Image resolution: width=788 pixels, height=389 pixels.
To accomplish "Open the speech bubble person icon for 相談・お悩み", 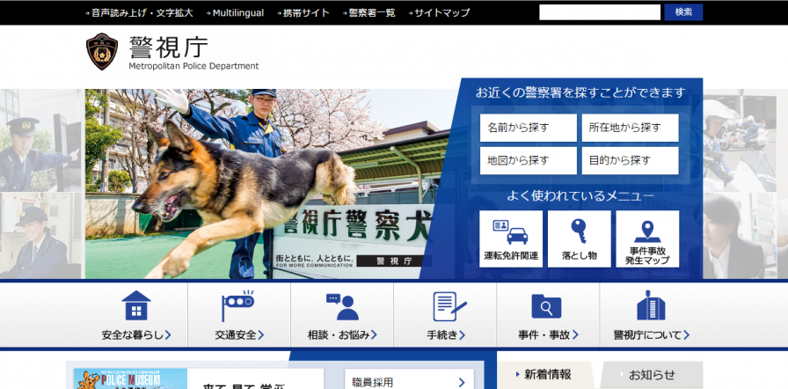I will (342, 306).
